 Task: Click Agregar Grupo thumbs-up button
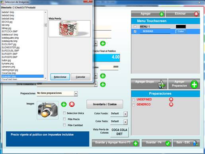point(149,84)
